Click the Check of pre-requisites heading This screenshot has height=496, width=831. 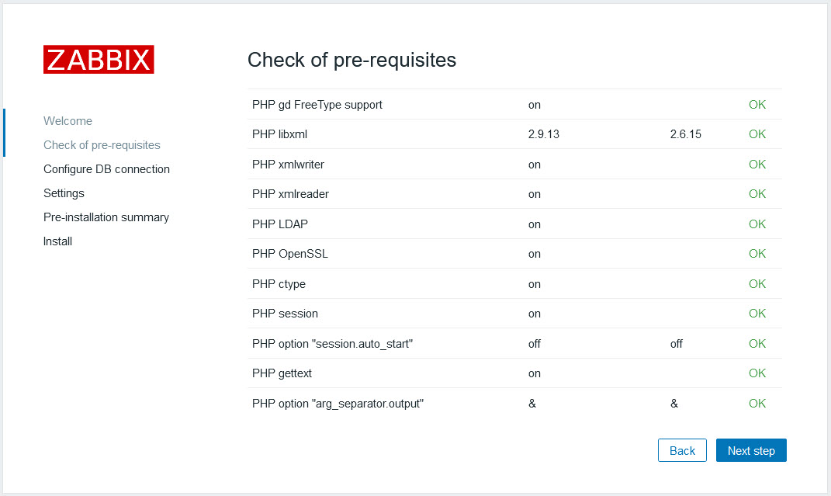[351, 60]
